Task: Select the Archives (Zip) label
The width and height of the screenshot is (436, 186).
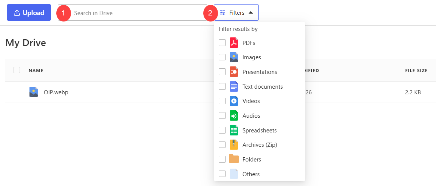Action: coord(260,145)
